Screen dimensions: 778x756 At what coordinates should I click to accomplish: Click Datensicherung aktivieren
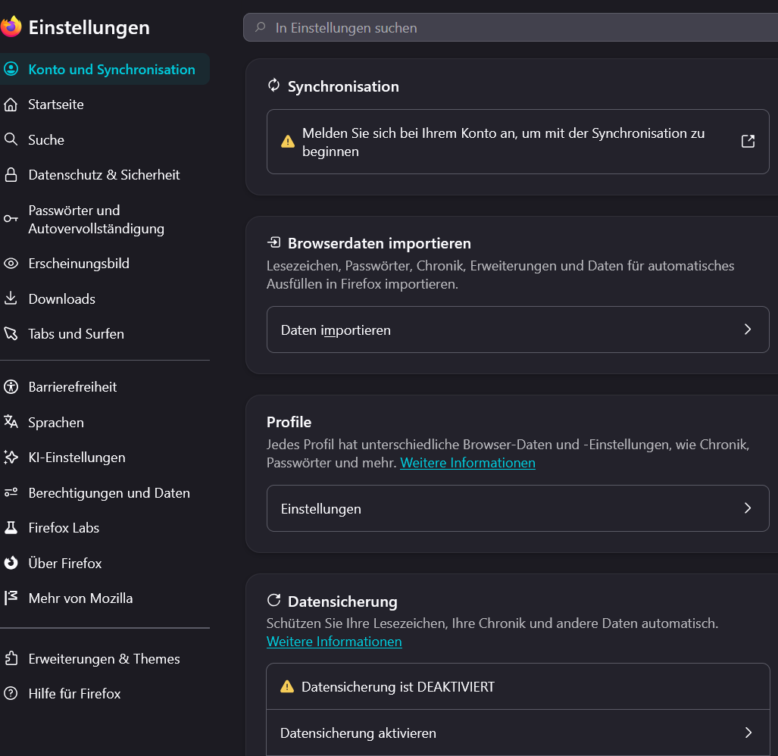[517, 733]
